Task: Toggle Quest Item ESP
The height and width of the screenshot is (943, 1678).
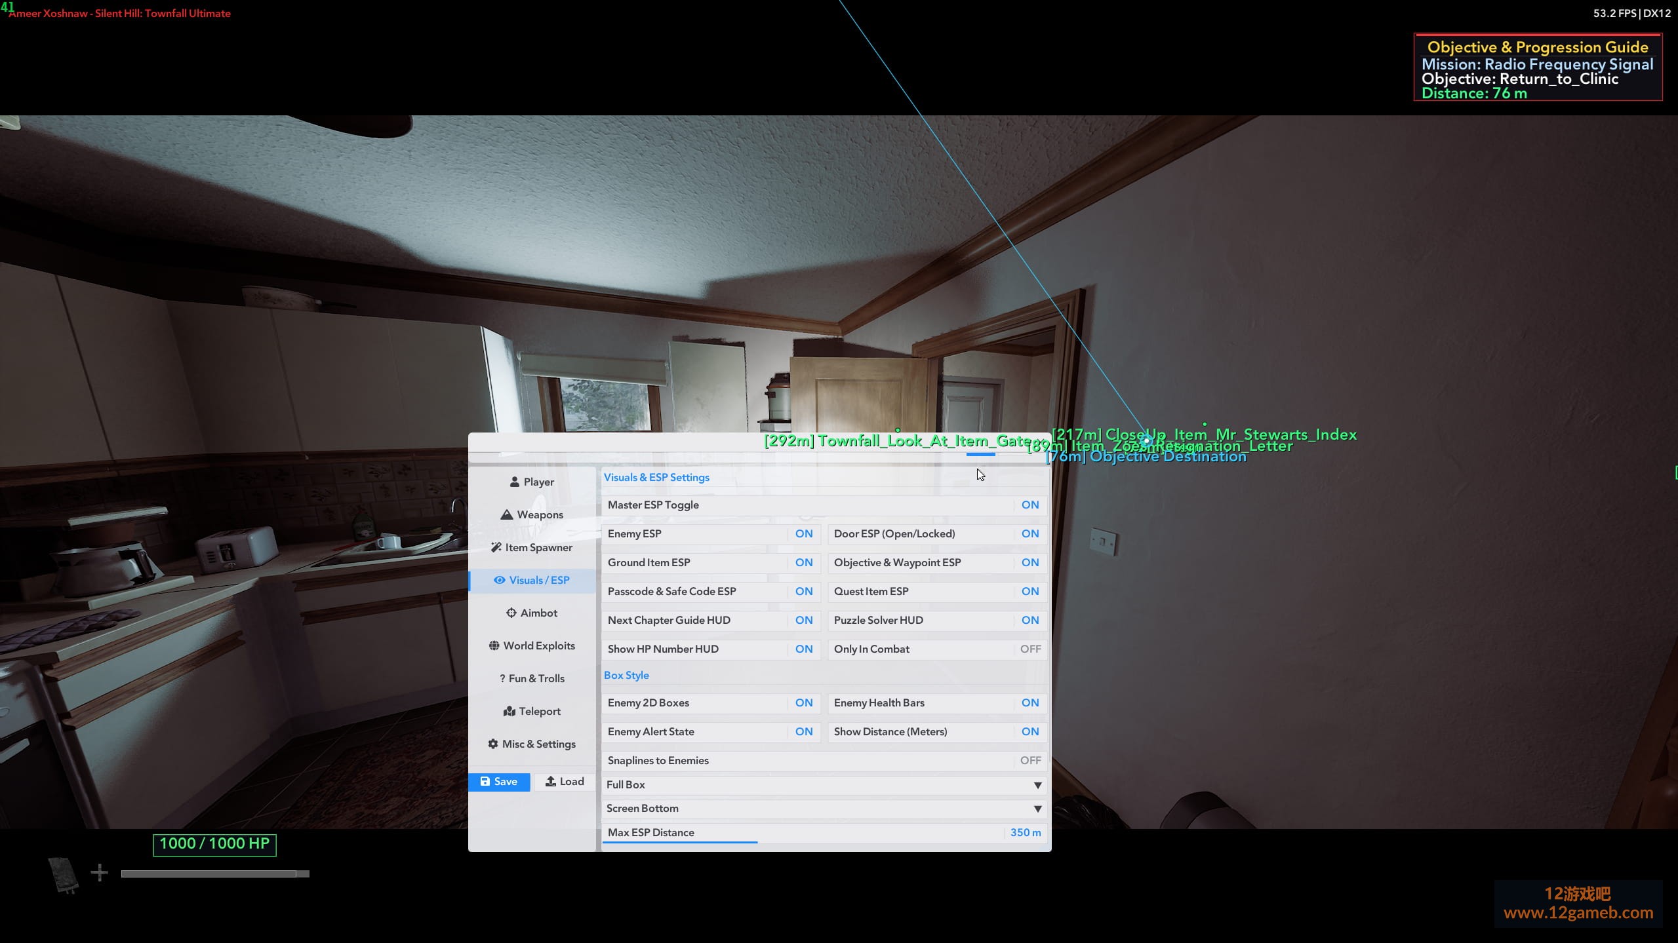Action: click(936, 592)
